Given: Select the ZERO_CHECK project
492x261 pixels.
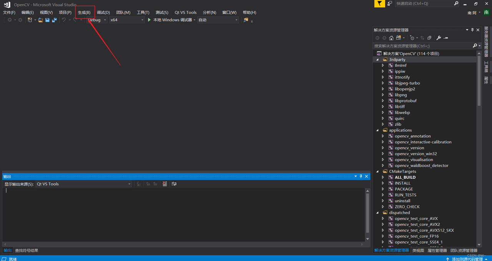Looking at the screenshot, I should (407, 207).
